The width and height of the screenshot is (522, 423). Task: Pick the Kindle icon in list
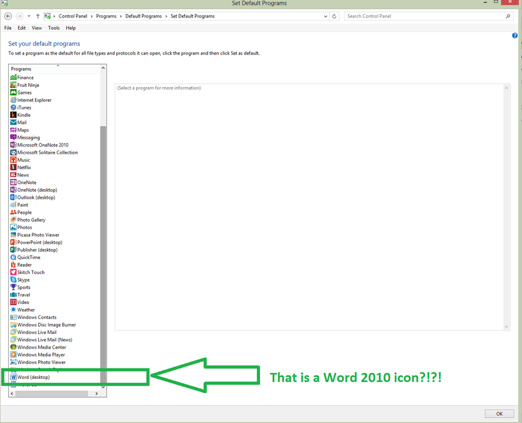coord(13,115)
